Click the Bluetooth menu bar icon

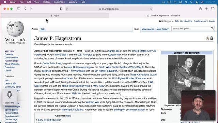tap(186, 2)
